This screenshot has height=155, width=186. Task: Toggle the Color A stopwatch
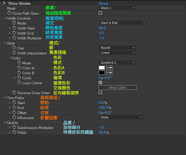click(x=19, y=68)
